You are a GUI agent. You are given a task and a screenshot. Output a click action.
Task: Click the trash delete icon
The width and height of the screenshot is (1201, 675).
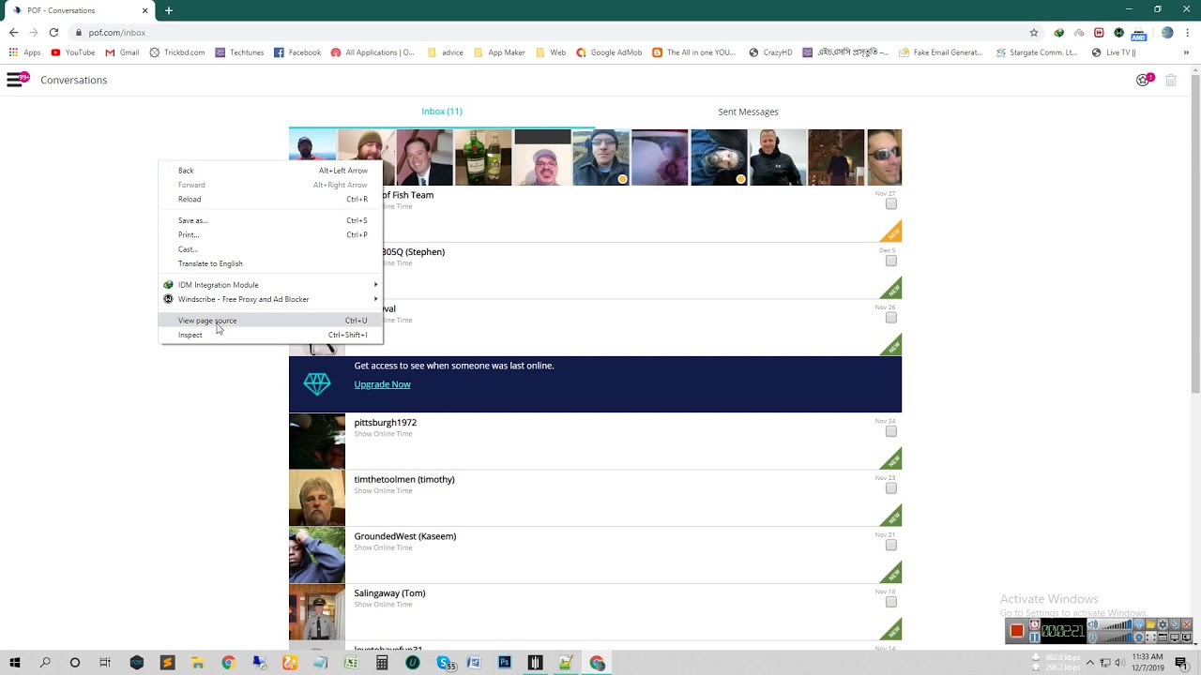(x=1171, y=80)
